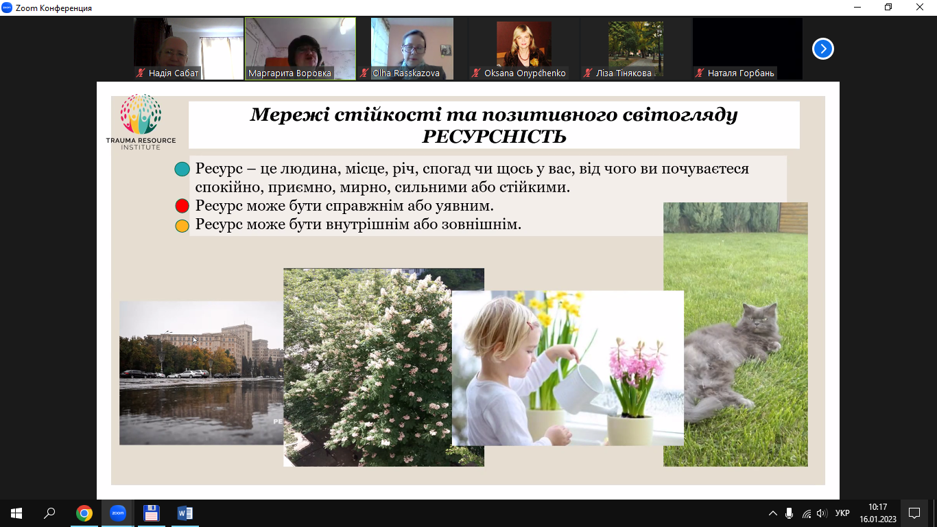Expand hidden system tray icons chevron

(773, 513)
